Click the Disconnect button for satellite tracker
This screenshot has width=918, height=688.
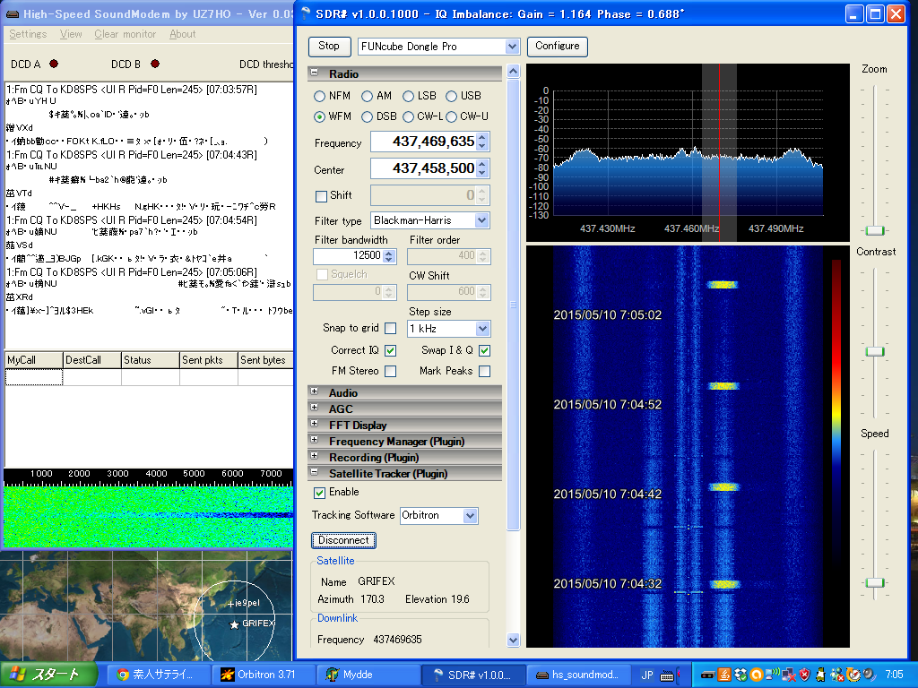point(343,540)
